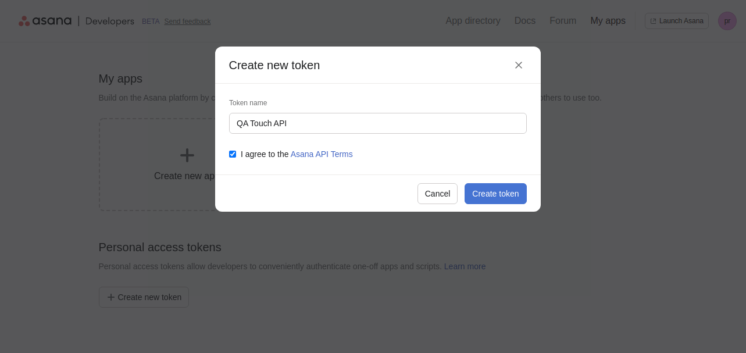Select the plus icon to create new app
746x353 pixels.
187,155
